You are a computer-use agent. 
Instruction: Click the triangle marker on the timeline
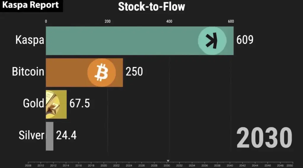[x=168, y=161]
